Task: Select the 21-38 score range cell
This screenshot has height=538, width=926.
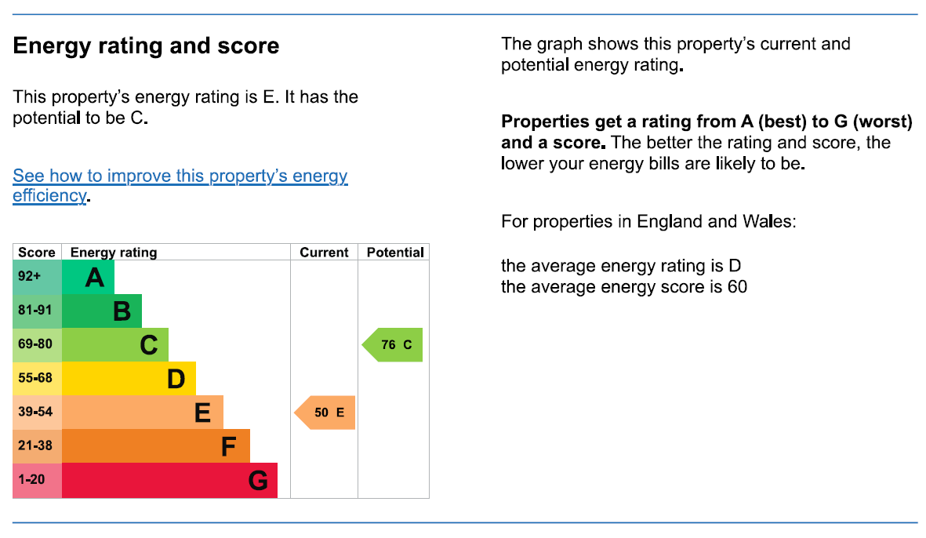Action: pos(37,446)
